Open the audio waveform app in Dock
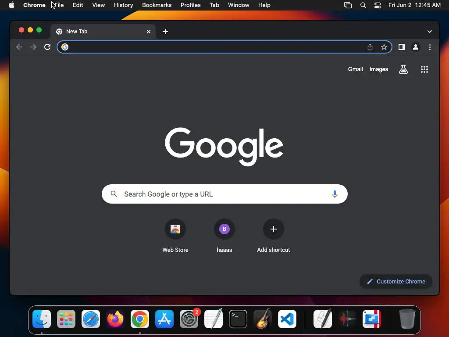Image resolution: width=449 pixels, height=337 pixels. point(347,319)
